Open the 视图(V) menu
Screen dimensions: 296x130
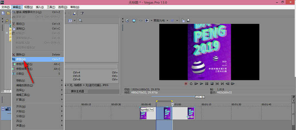28,7
